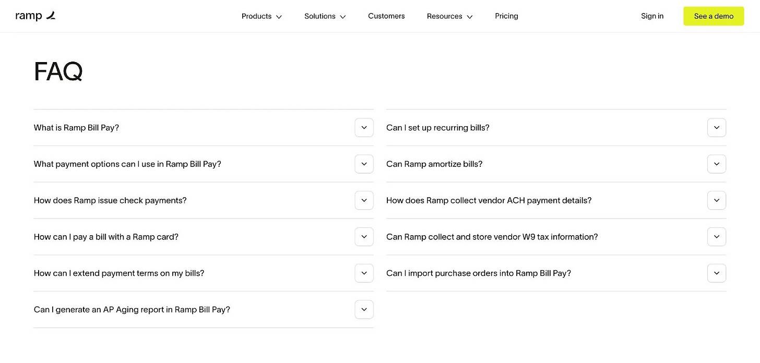Click the Ramp logo
The image size is (760, 363).
click(35, 16)
